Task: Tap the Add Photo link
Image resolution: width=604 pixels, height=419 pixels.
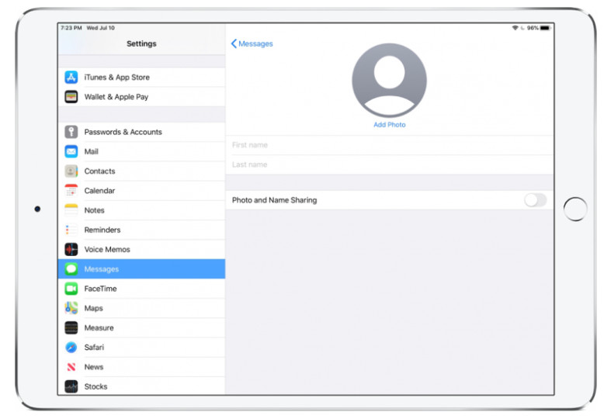Action: click(390, 125)
